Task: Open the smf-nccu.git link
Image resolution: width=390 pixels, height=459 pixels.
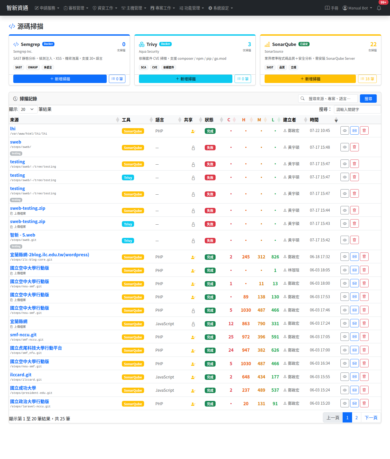Action: click(x=23, y=335)
